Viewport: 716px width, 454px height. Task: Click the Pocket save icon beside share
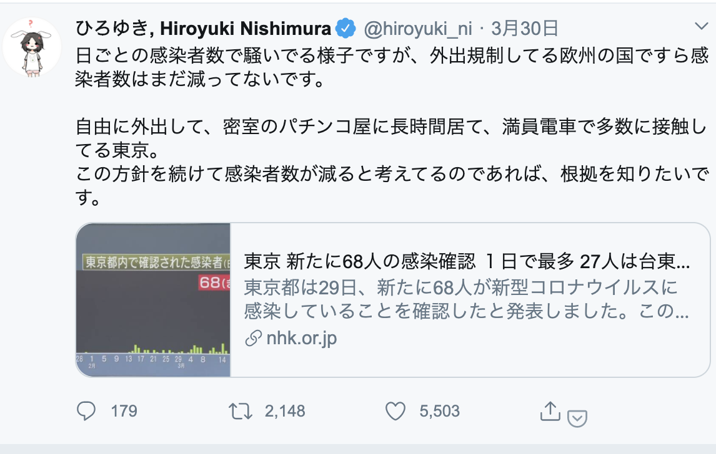pos(577,418)
